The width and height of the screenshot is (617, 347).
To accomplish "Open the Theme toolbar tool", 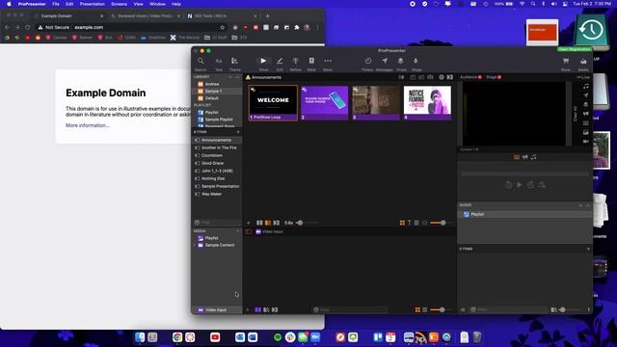I will coord(234,64).
